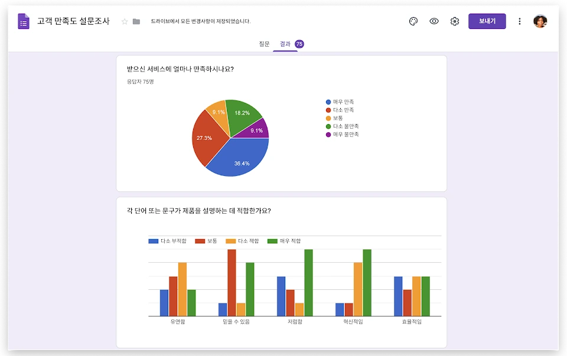The width and height of the screenshot is (567, 356).
Task: Switch to the 질문 tab
Action: click(264, 44)
